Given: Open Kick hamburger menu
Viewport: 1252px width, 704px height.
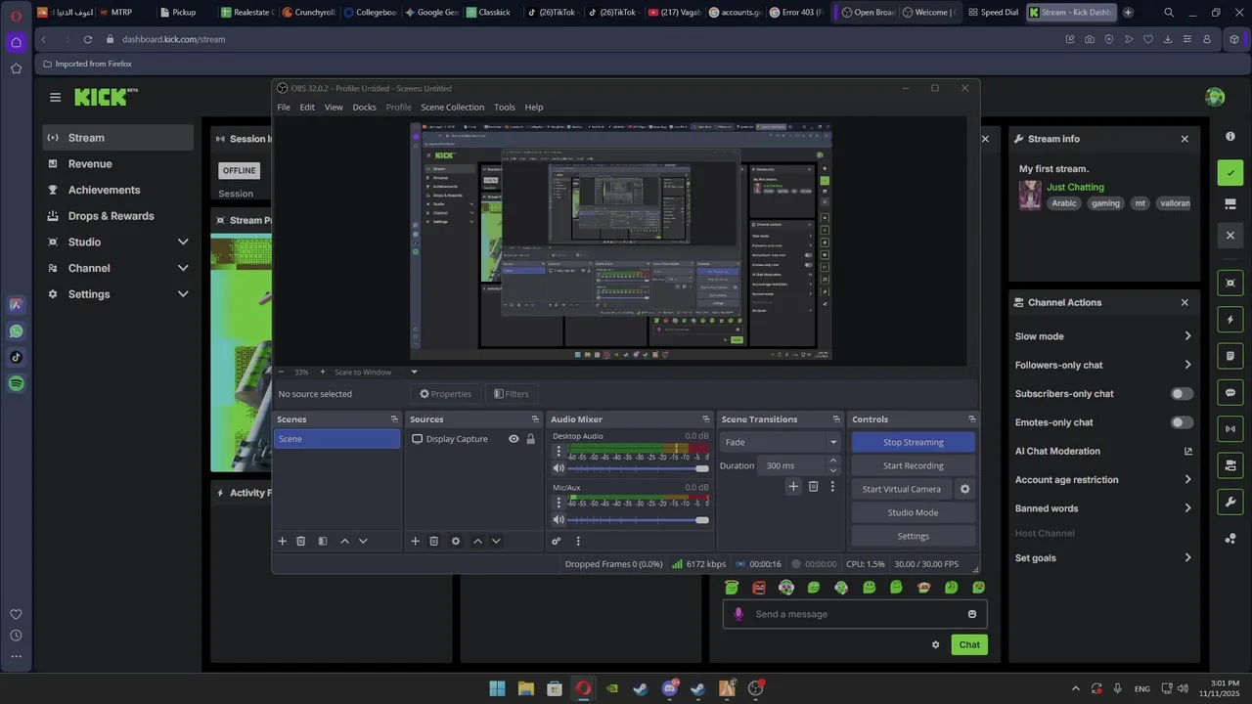Looking at the screenshot, I should click(x=56, y=97).
